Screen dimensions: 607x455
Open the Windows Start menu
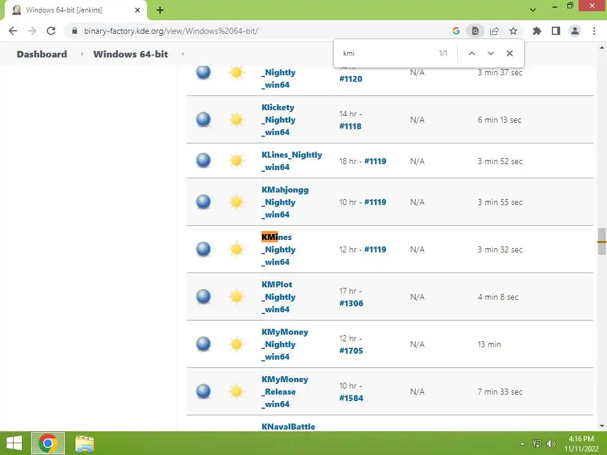[14, 443]
